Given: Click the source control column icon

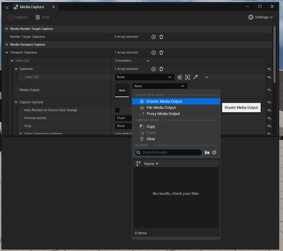Looking at the screenshot, I should coord(138,164).
